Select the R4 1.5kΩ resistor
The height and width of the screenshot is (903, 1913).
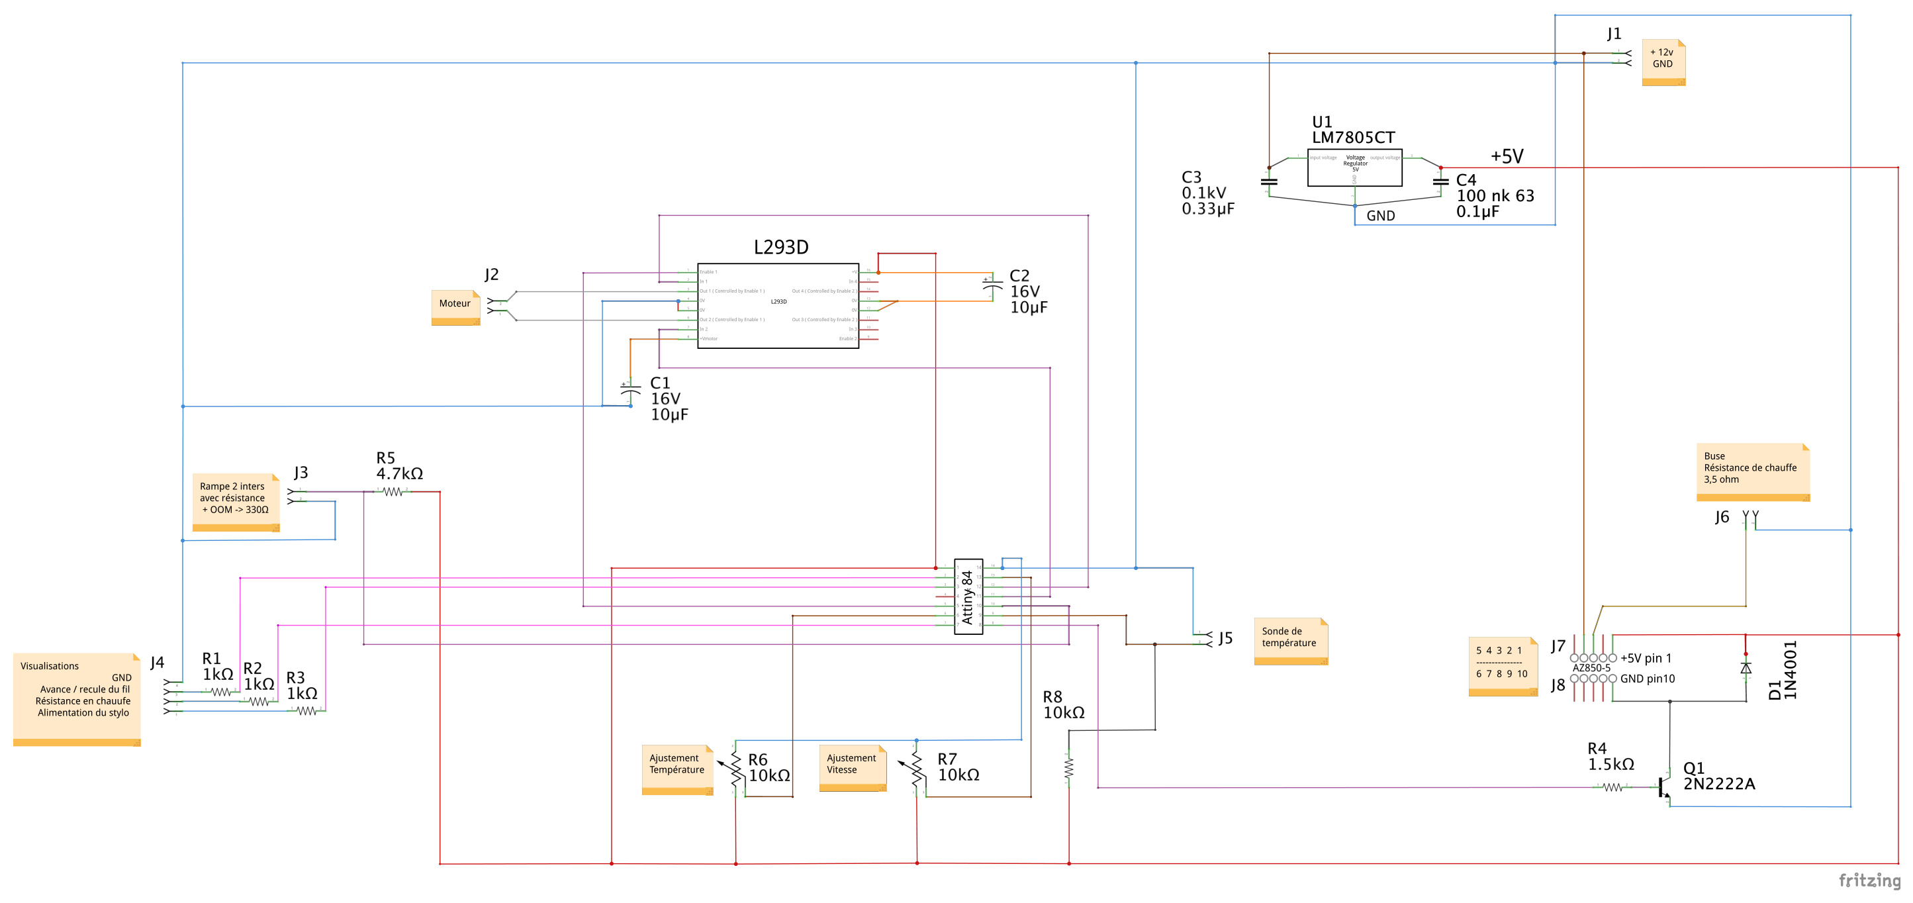[x=1612, y=787]
